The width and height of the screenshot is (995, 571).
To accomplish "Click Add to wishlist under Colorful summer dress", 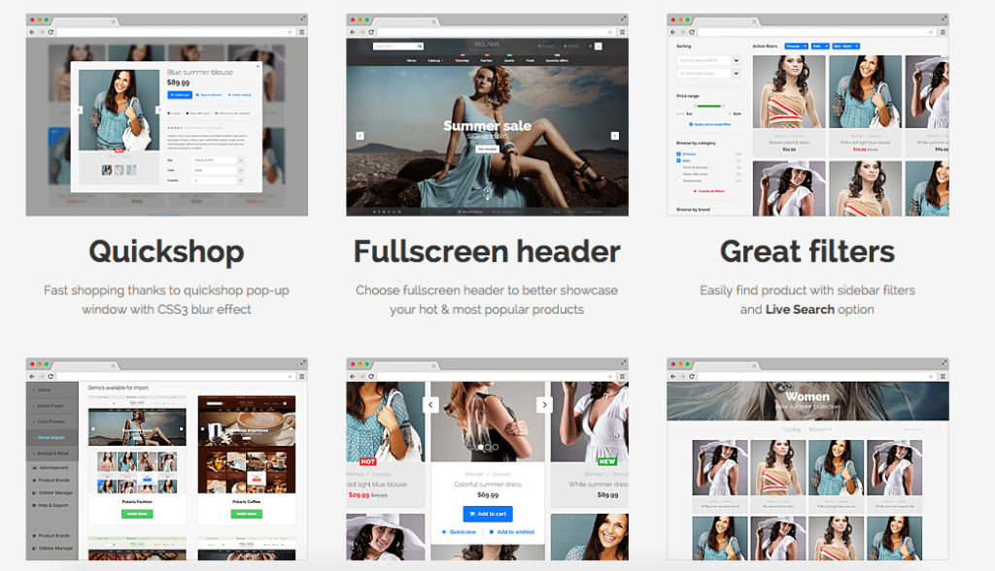I will coord(512,531).
